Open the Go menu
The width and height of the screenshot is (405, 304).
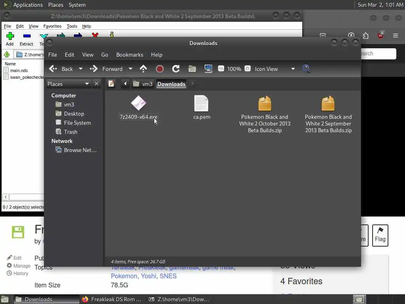(x=104, y=55)
